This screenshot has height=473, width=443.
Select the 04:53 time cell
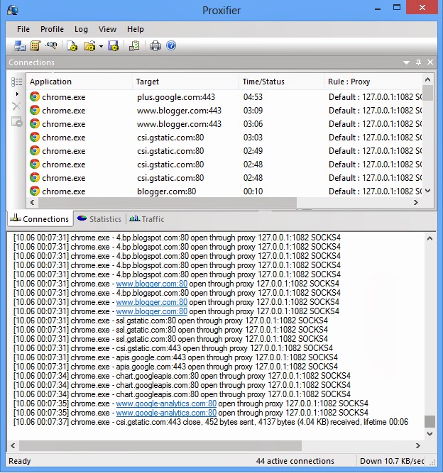click(253, 97)
